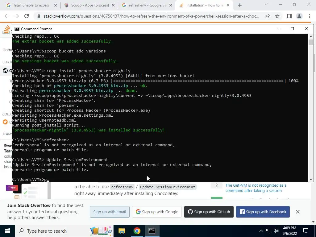Go forward in Chrome browser

(17, 16)
